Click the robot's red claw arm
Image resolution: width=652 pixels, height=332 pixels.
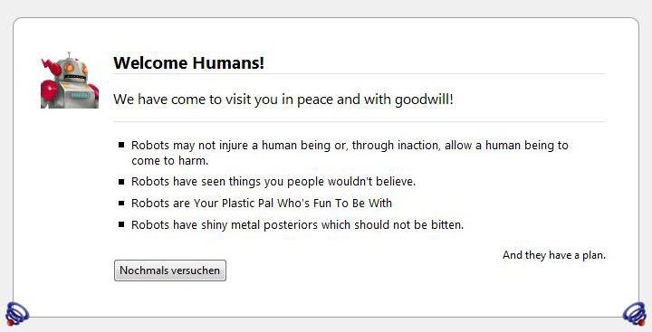click(x=50, y=68)
